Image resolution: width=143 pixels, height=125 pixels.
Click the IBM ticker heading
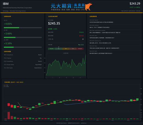point(6,4)
